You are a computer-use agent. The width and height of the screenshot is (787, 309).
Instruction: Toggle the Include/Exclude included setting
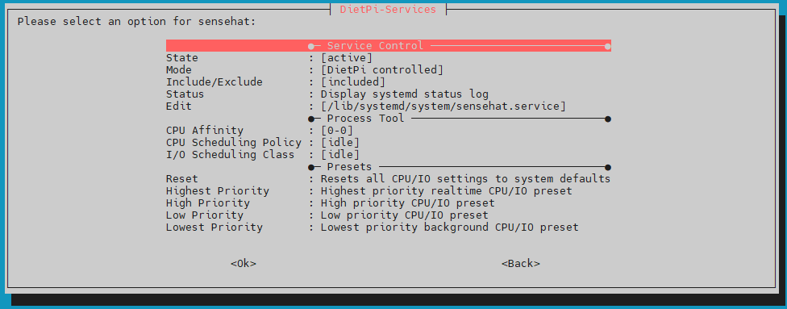point(389,82)
